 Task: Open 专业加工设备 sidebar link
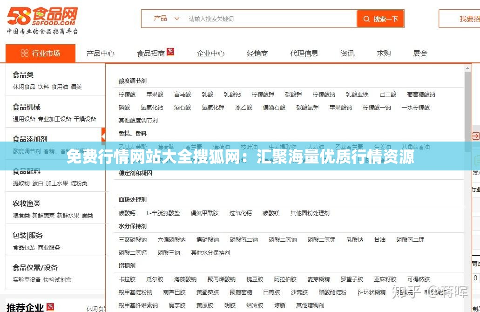click(x=54, y=119)
